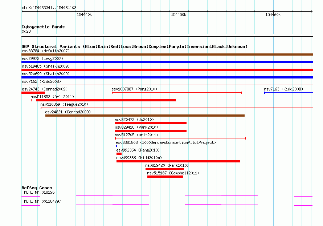This screenshot has height=226, width=323.
Task: Open the nsv820472 (Ju2010) variant label
Action: click(134, 120)
